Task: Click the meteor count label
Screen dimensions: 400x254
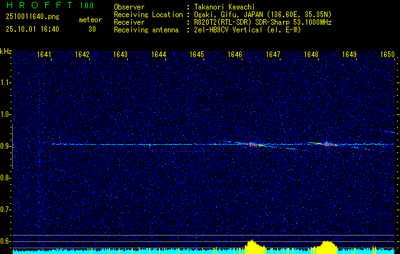Action: (x=90, y=20)
